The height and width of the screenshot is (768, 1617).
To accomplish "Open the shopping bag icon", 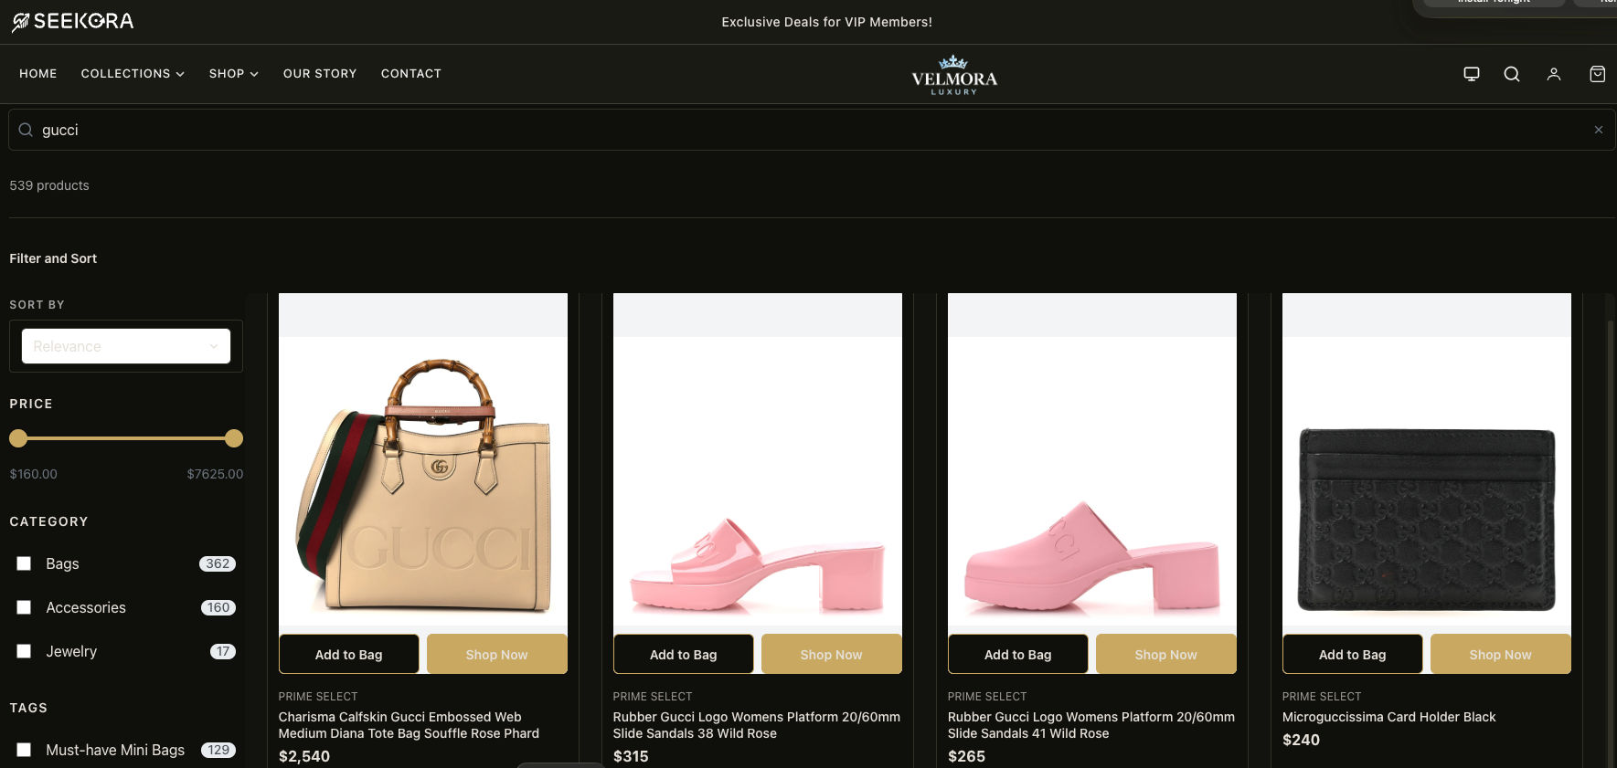I will tap(1598, 74).
